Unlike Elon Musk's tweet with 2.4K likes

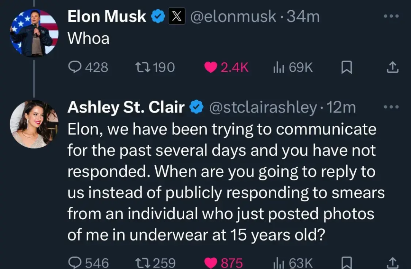(226, 67)
